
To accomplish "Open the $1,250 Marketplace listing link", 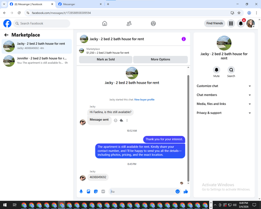I will point(108,53).
